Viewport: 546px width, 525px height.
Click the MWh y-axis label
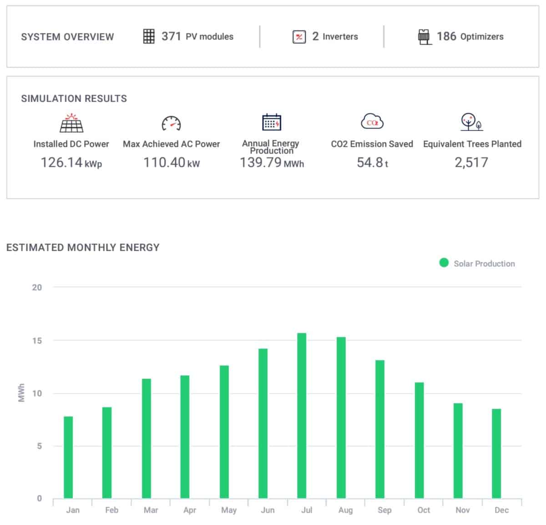click(21, 393)
